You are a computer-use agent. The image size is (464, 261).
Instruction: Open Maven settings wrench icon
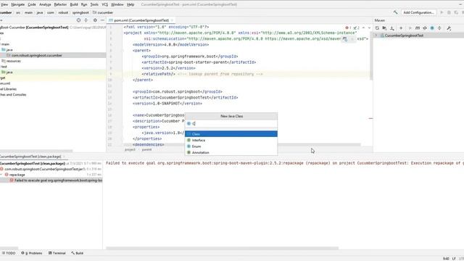click(449, 28)
